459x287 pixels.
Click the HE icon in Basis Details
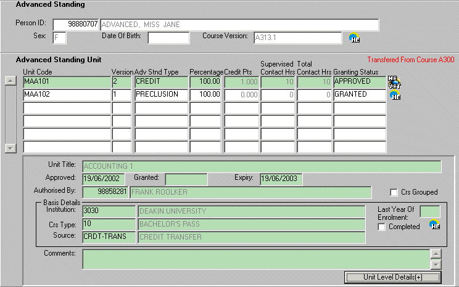pos(434,225)
